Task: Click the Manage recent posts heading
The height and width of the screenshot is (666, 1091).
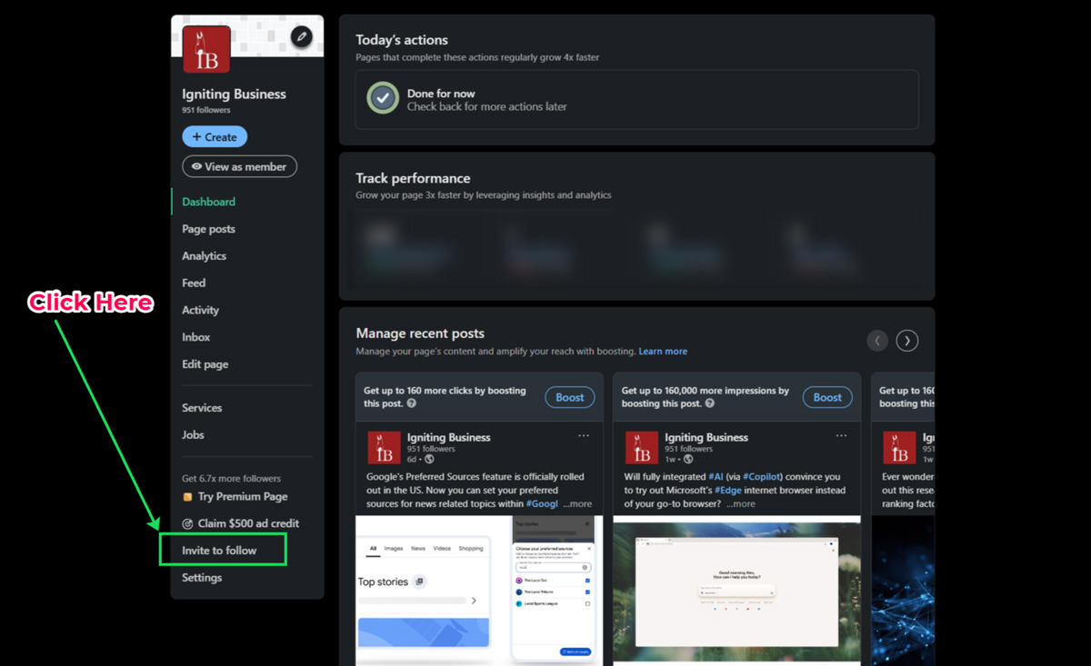Action: [420, 333]
